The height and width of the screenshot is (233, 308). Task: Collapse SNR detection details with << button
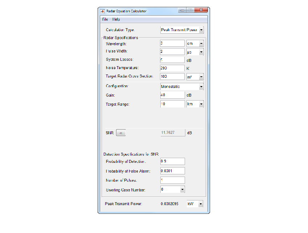tap(121, 133)
